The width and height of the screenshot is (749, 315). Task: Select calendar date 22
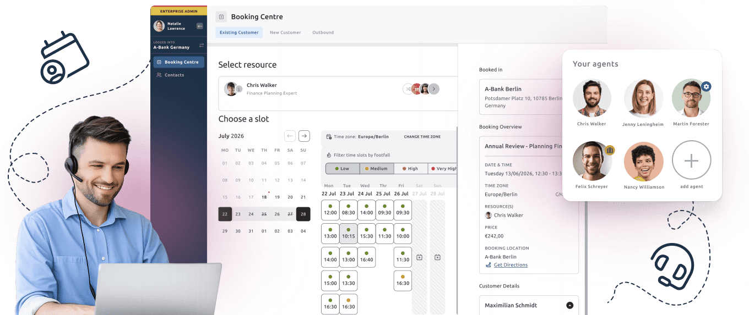pos(225,214)
